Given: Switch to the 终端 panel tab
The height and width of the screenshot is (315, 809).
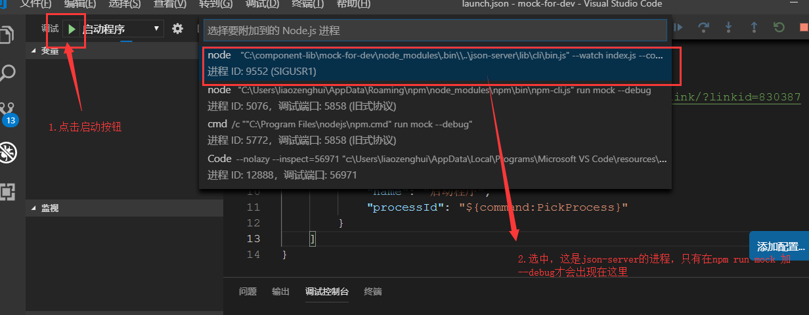Looking at the screenshot, I should (373, 291).
